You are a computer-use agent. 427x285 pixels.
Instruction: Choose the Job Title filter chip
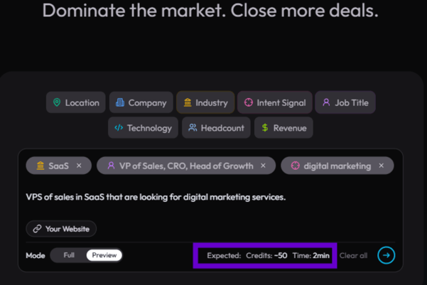click(345, 102)
